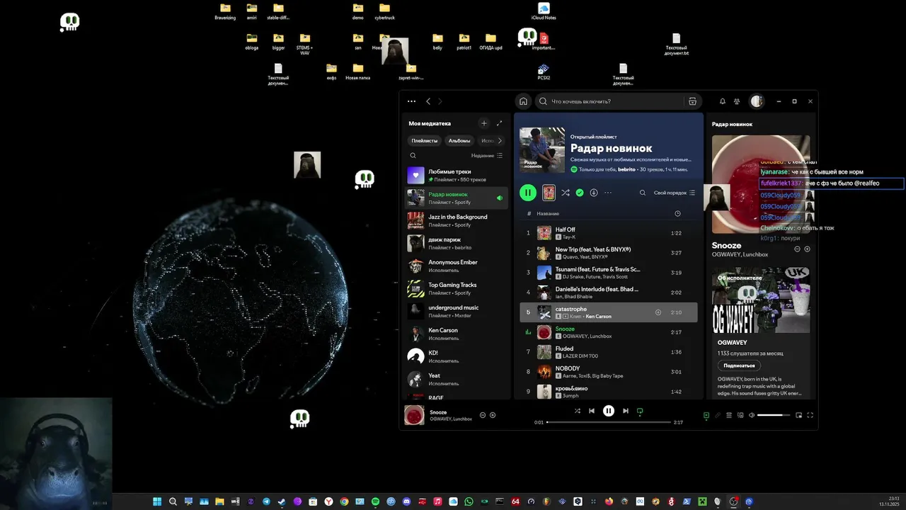Open the Недавние library sort dropdown
The image size is (906, 510).
(487, 155)
